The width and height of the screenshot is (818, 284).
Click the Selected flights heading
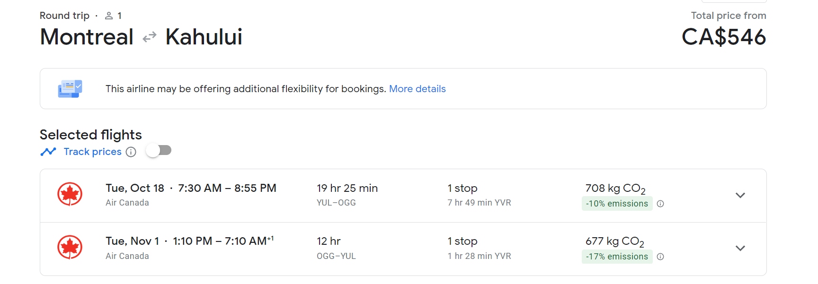click(x=90, y=135)
